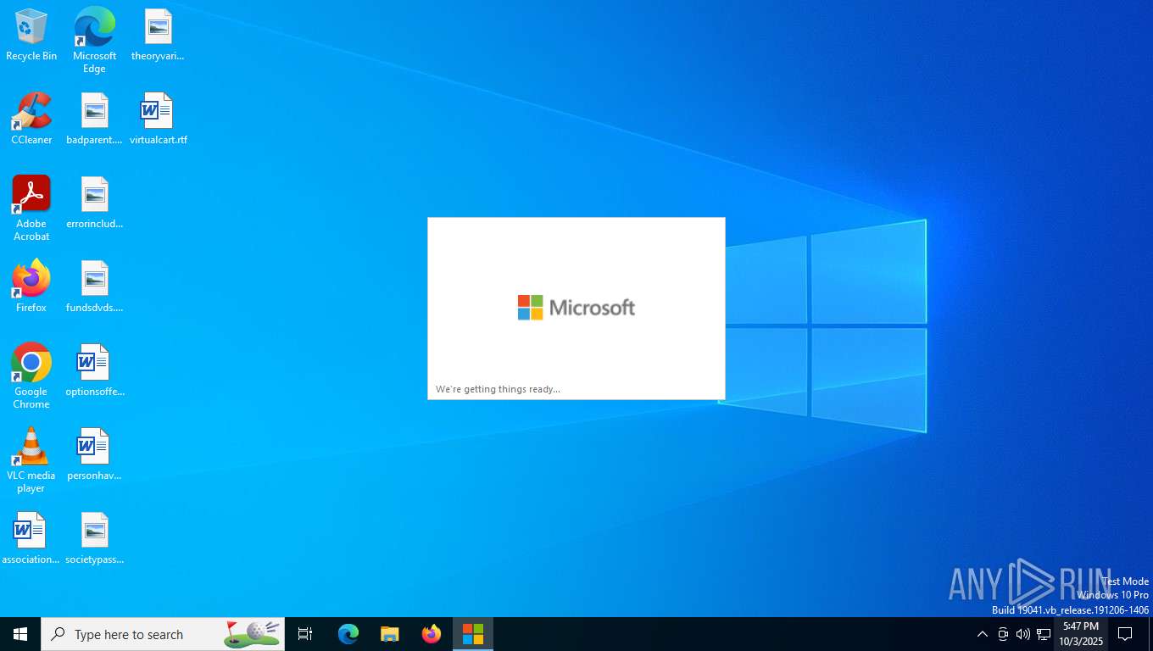Open the Microsoft Edge desktop shortcut
1153x651 pixels.
click(94, 40)
